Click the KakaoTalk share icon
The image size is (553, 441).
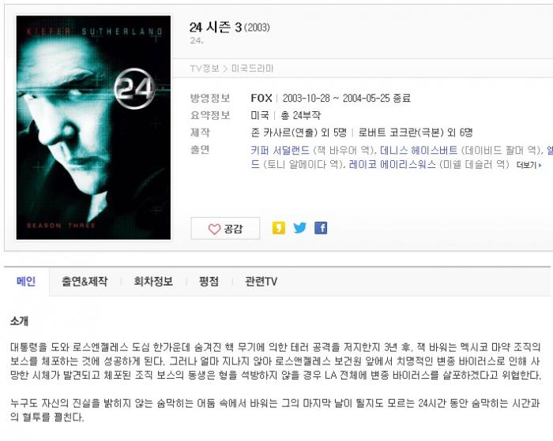(x=279, y=228)
